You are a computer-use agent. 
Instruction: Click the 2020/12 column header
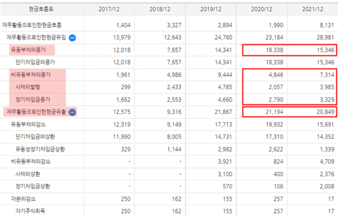point(262,9)
